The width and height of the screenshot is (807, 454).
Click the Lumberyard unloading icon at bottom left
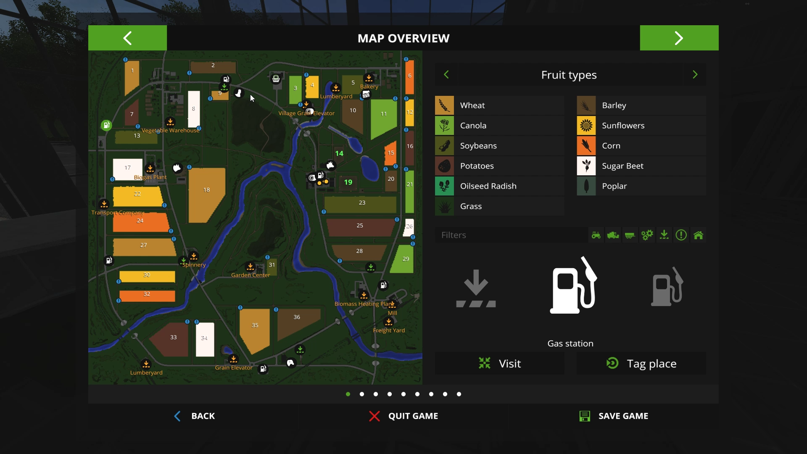point(146,364)
